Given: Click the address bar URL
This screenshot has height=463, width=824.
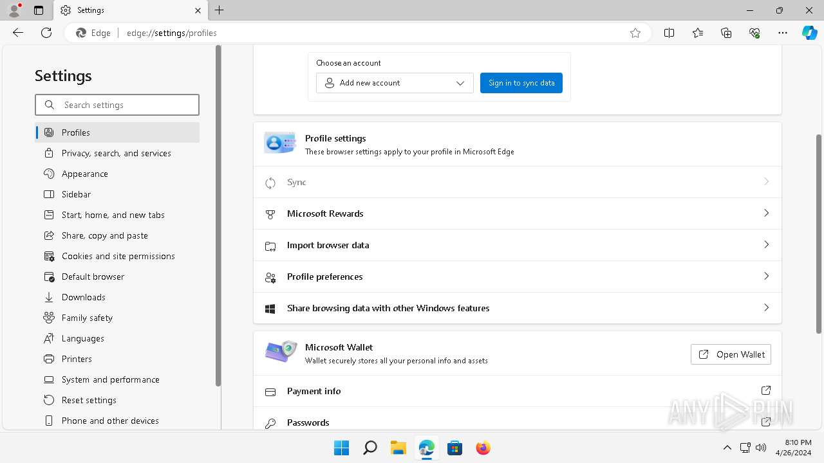Looking at the screenshot, I should 172,33.
